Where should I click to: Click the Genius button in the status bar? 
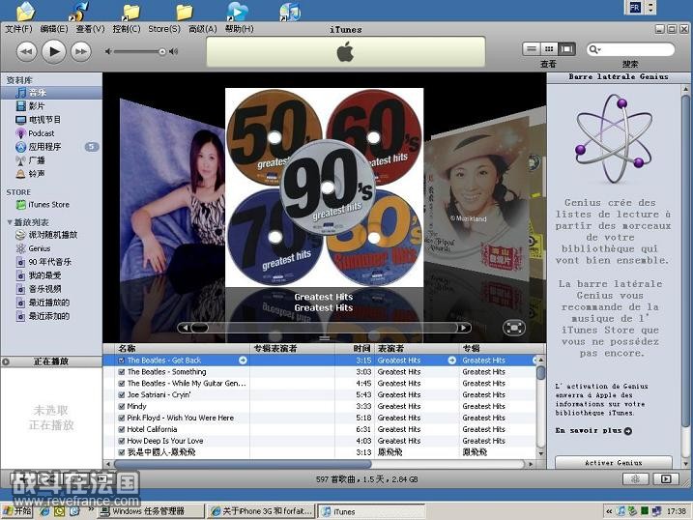tap(636, 479)
